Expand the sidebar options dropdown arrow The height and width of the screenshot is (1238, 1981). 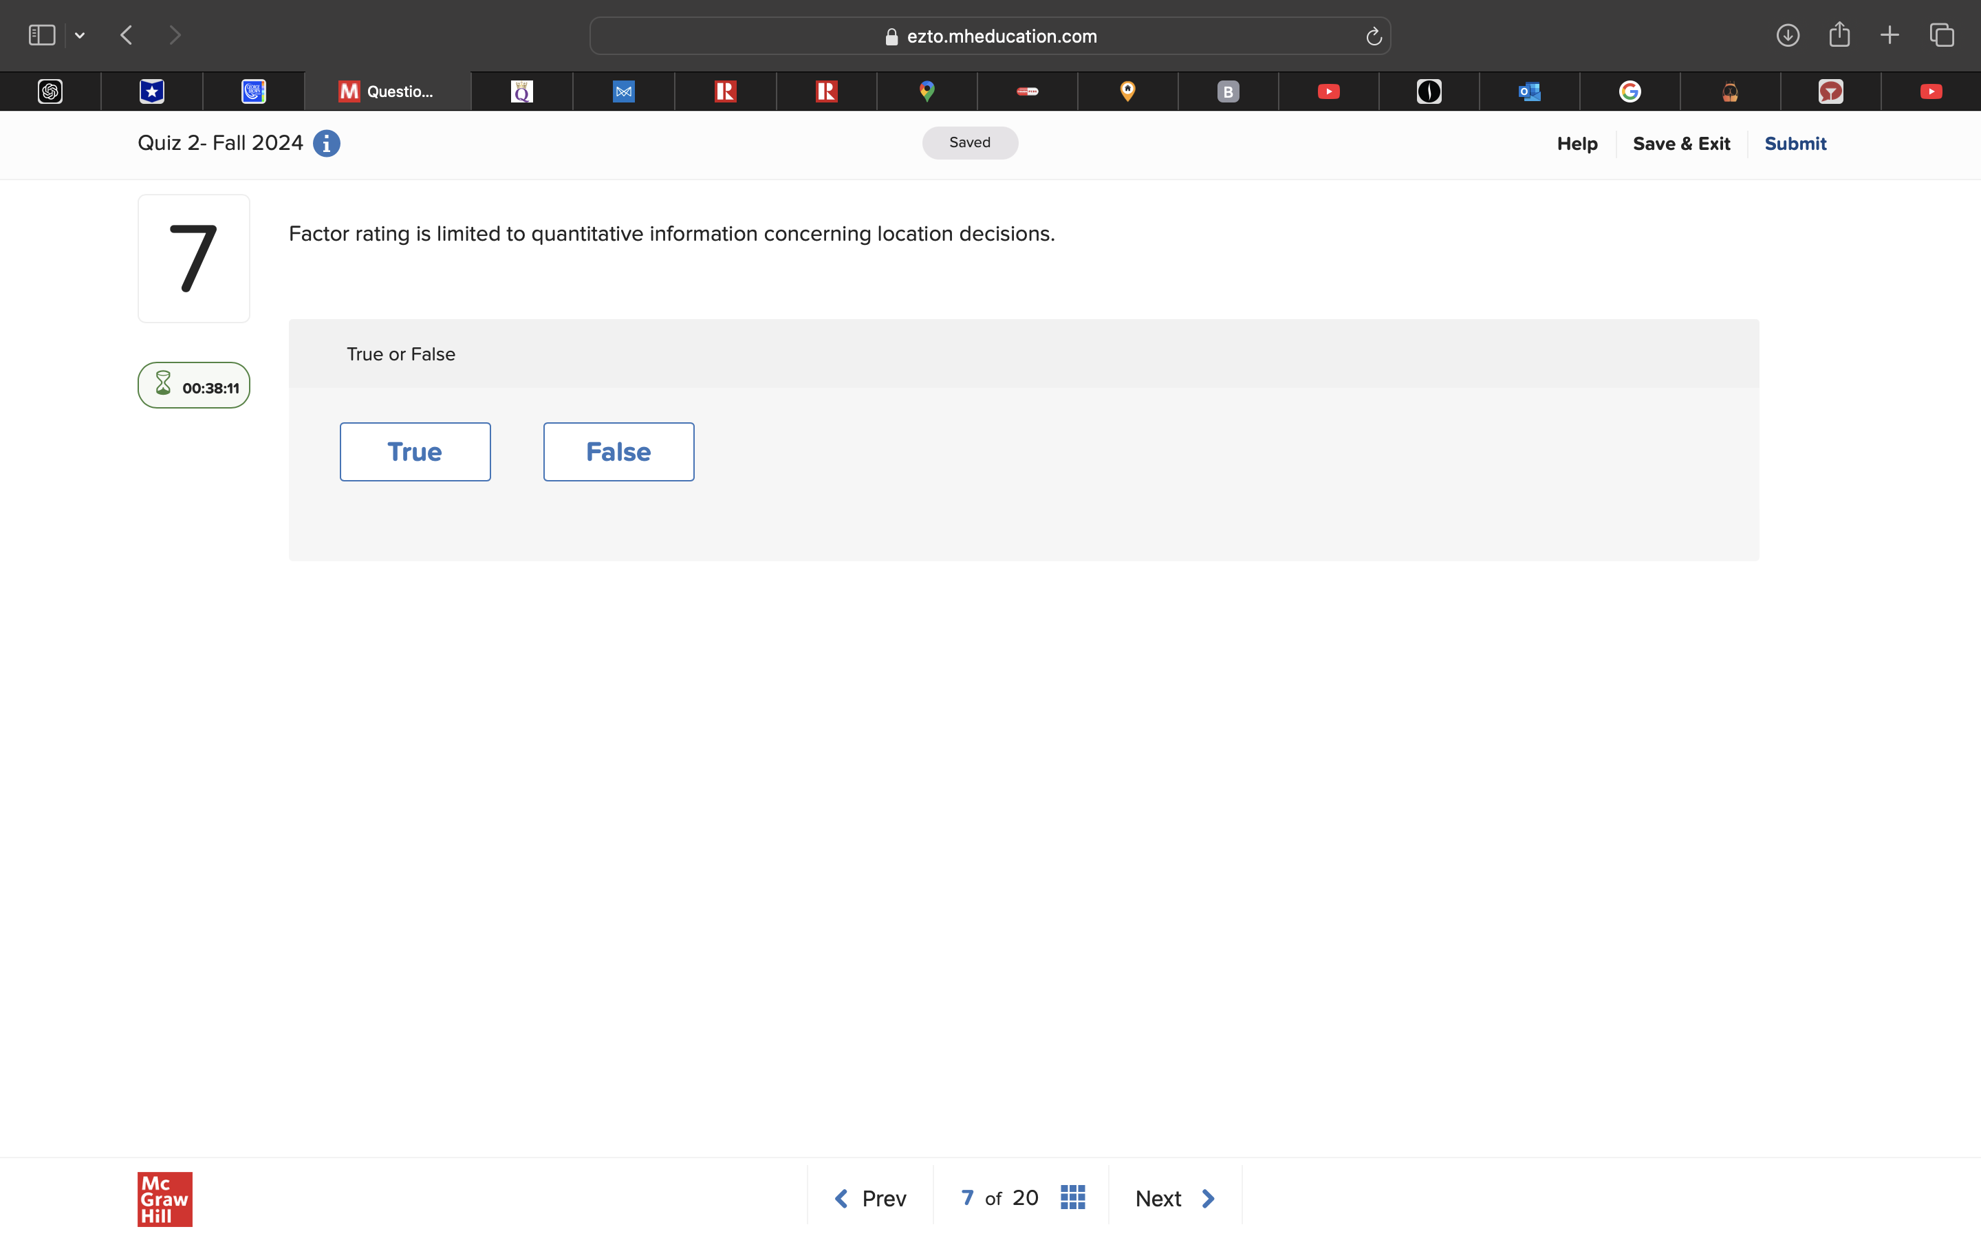point(79,35)
